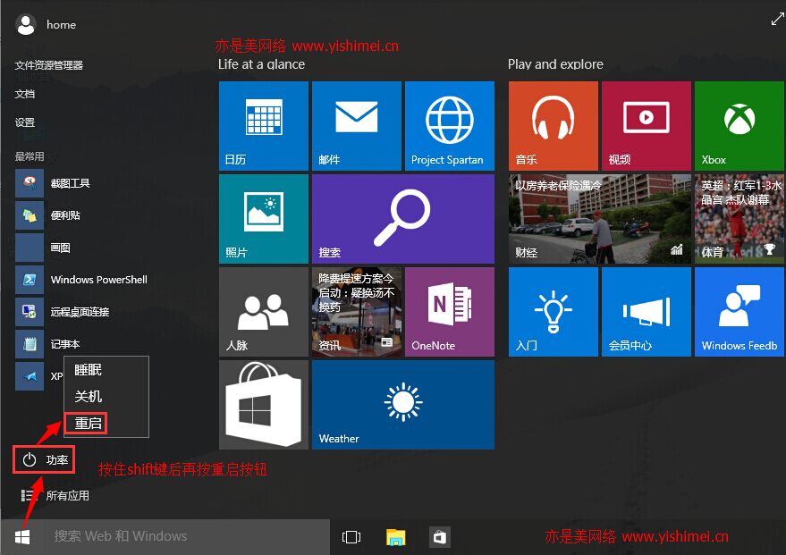
Task: Launch the Xbox tile
Action: (740, 126)
